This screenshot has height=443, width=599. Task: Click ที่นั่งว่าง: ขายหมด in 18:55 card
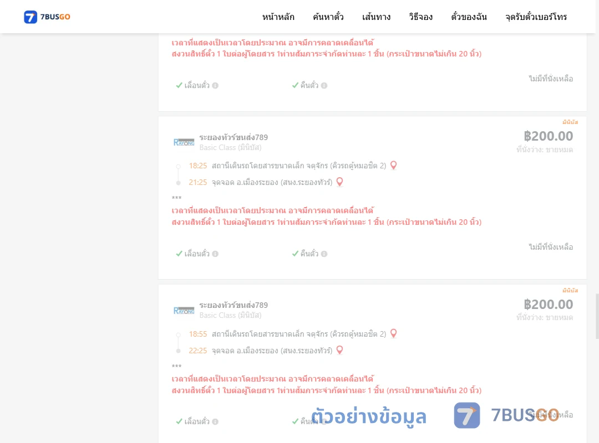tap(545, 317)
